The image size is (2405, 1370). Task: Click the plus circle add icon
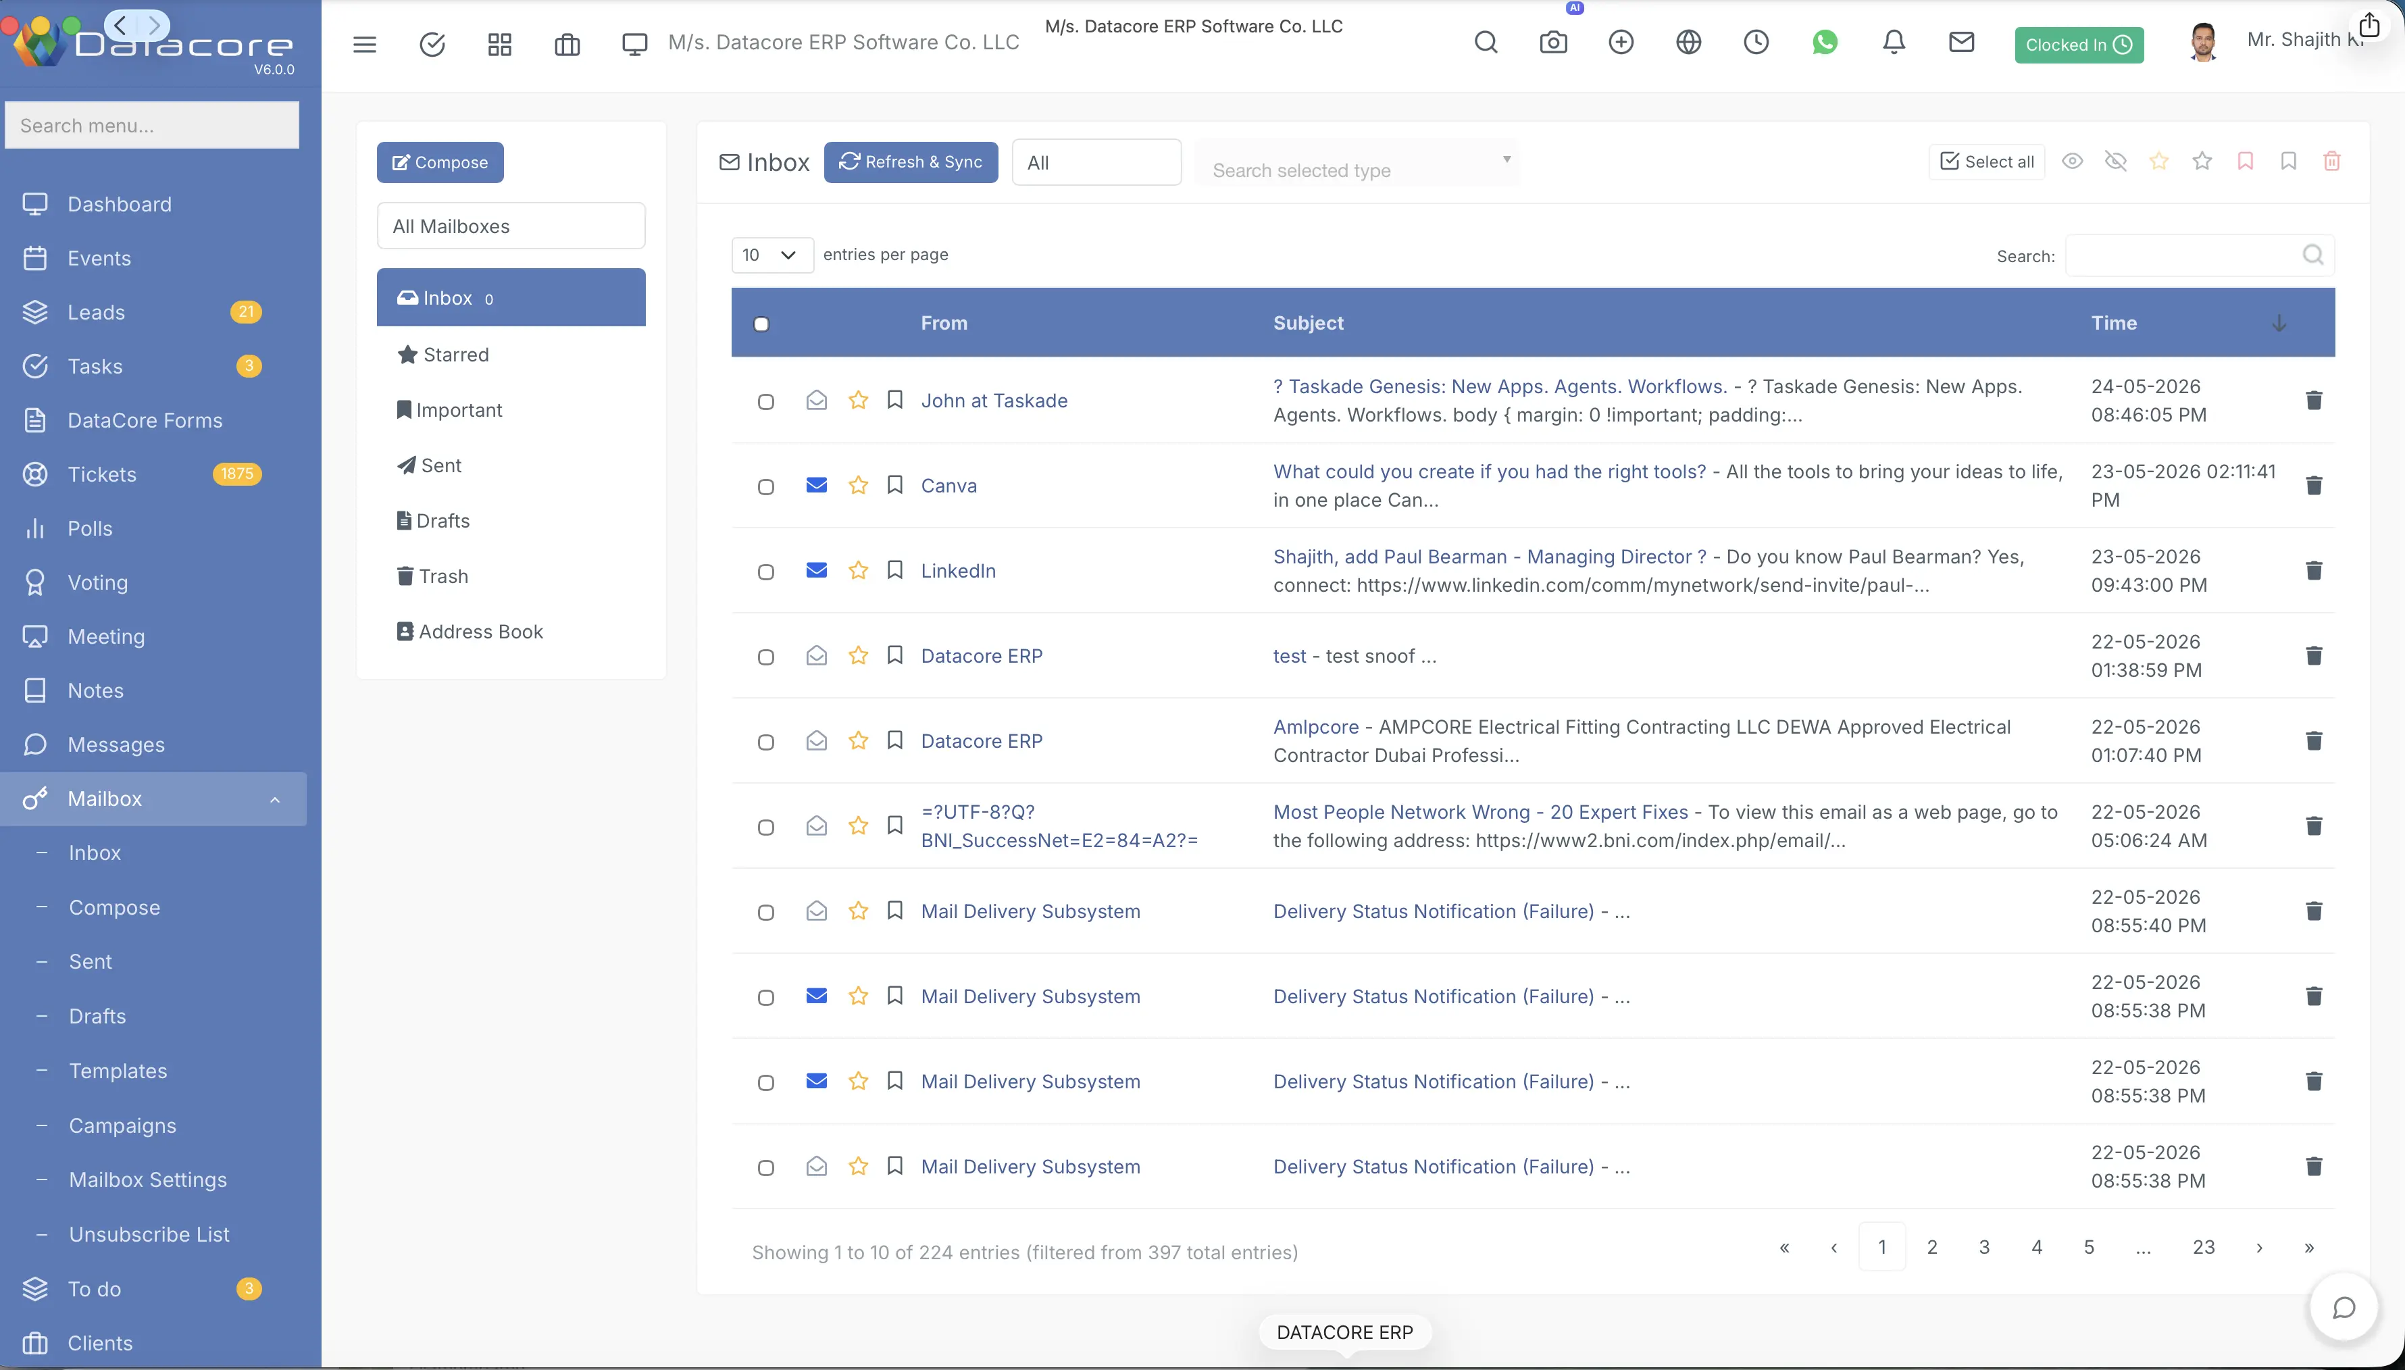click(x=1621, y=43)
